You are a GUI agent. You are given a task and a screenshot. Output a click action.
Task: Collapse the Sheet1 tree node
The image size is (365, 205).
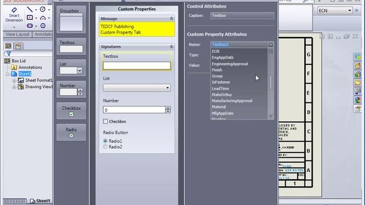click(x=7, y=74)
